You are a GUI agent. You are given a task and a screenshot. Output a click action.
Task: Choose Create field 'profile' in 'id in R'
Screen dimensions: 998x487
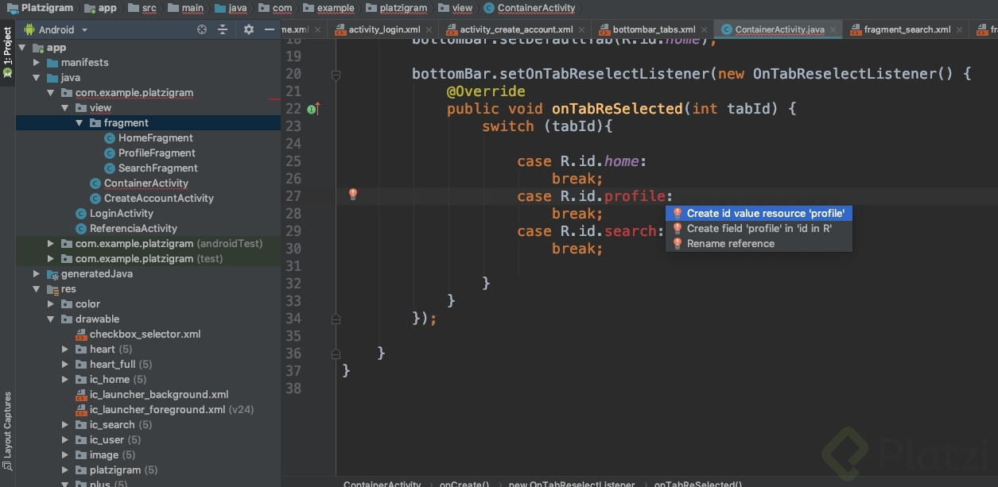pyautogui.click(x=759, y=228)
